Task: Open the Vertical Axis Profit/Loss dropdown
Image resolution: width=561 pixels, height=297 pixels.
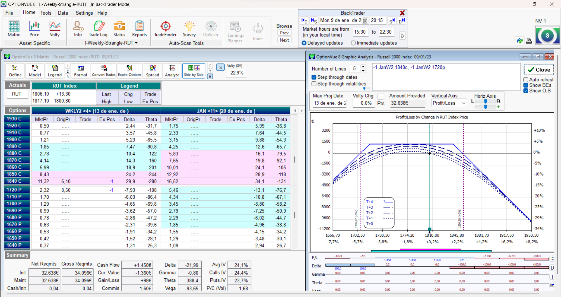Action: click(449, 103)
